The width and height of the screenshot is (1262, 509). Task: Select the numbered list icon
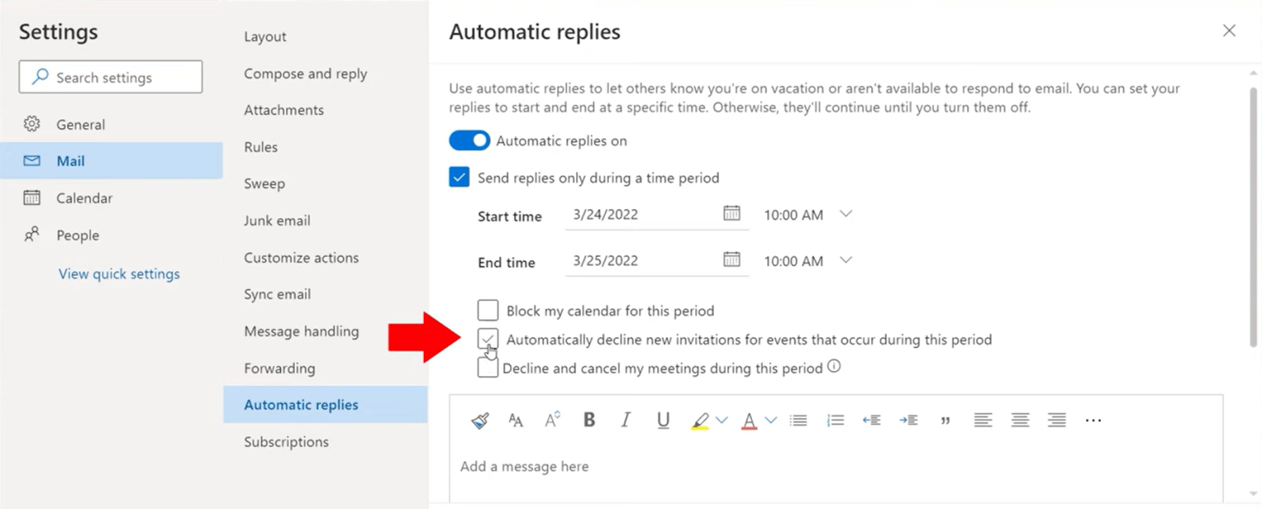pos(835,420)
